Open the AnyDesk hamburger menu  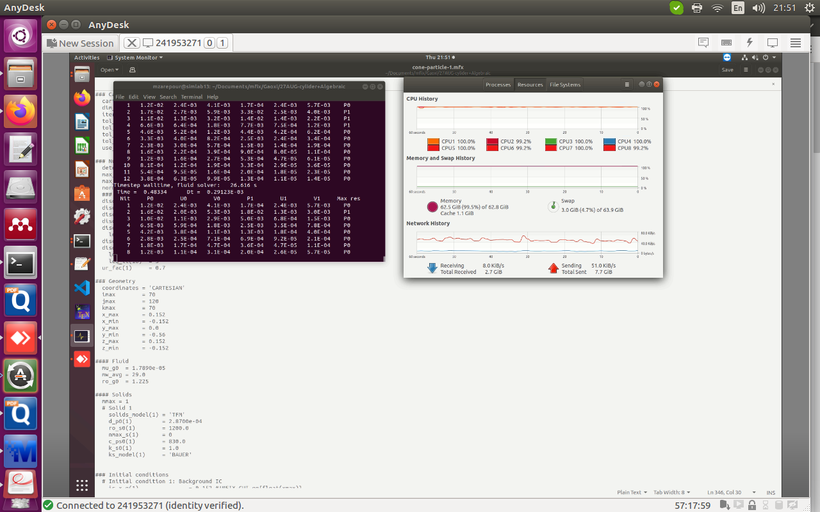[796, 43]
